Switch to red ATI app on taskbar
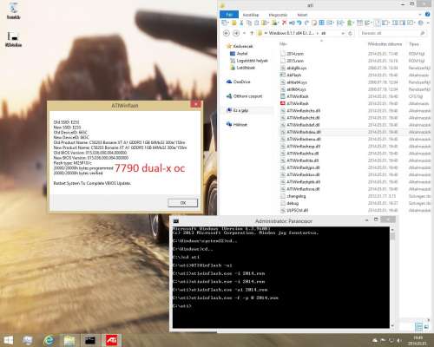Image resolution: width=434 pixels, height=347 pixels. click(x=111, y=340)
